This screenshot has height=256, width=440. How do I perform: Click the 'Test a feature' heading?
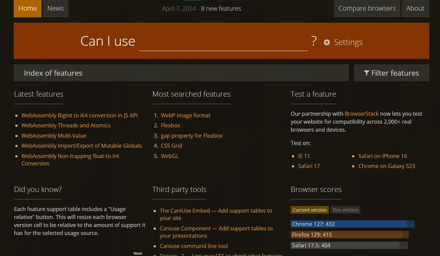click(313, 94)
